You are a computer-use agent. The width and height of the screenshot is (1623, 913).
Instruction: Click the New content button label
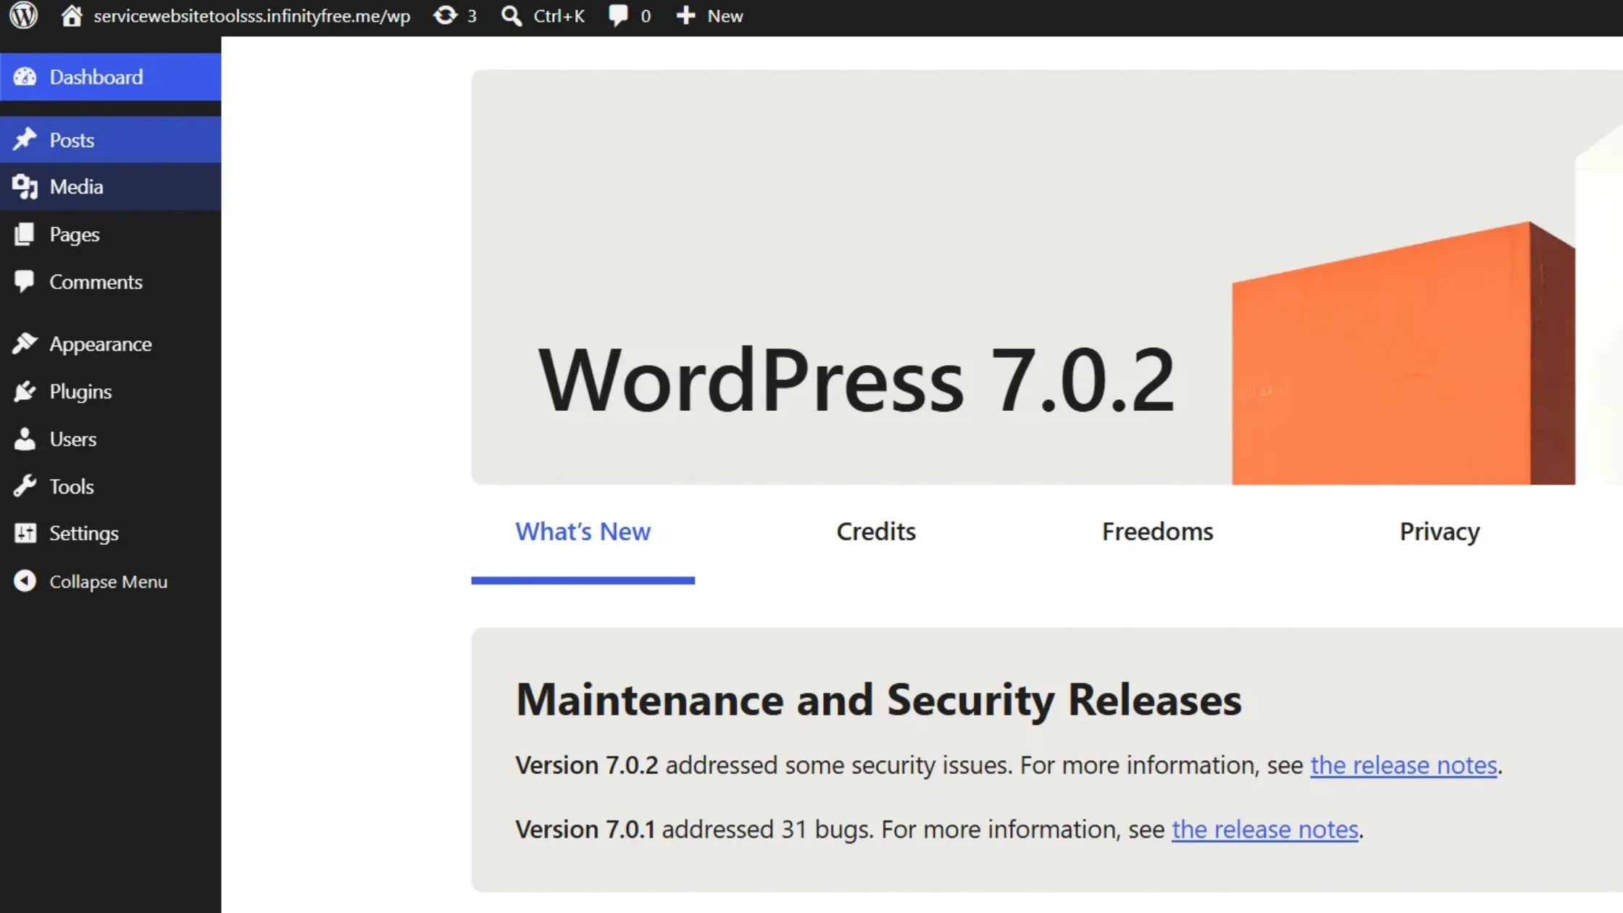(x=725, y=16)
